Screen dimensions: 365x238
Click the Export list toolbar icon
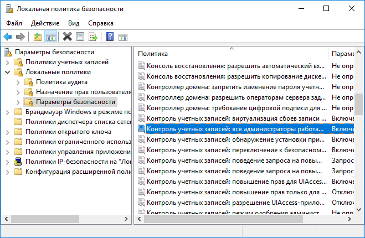[x=93, y=37]
